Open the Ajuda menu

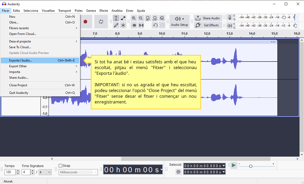pyautogui.click(x=141, y=11)
